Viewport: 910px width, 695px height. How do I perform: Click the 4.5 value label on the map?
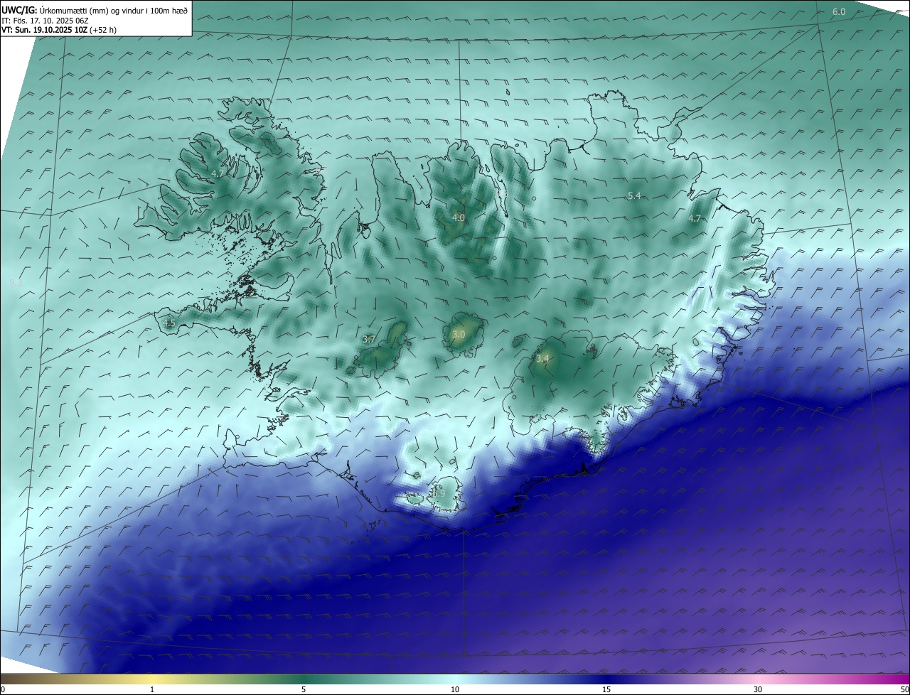tap(168, 323)
